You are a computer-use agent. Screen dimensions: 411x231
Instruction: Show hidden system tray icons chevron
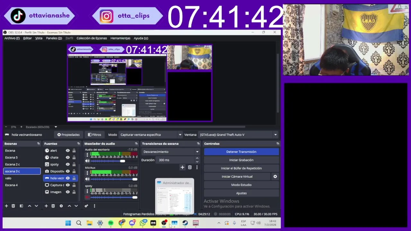[219, 223]
